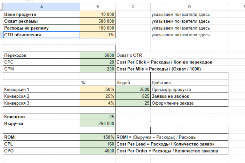Click the revenue value 250 000

98,123
